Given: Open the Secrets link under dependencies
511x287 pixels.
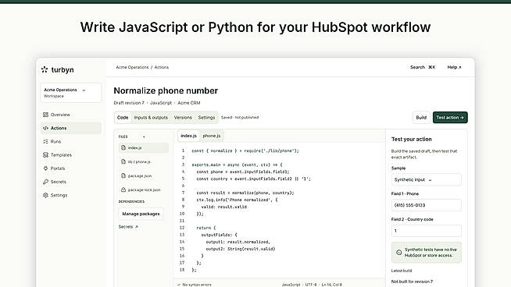Looking at the screenshot, I should 128,226.
